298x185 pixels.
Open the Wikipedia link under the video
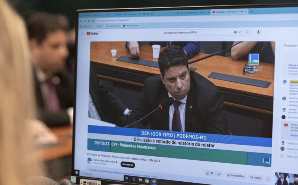[x=156, y=177]
